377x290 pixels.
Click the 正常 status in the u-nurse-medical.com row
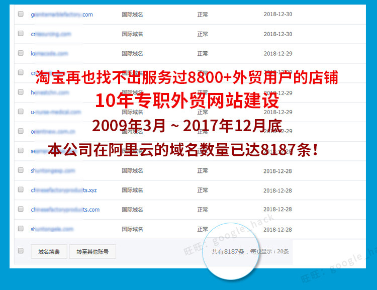203,112
